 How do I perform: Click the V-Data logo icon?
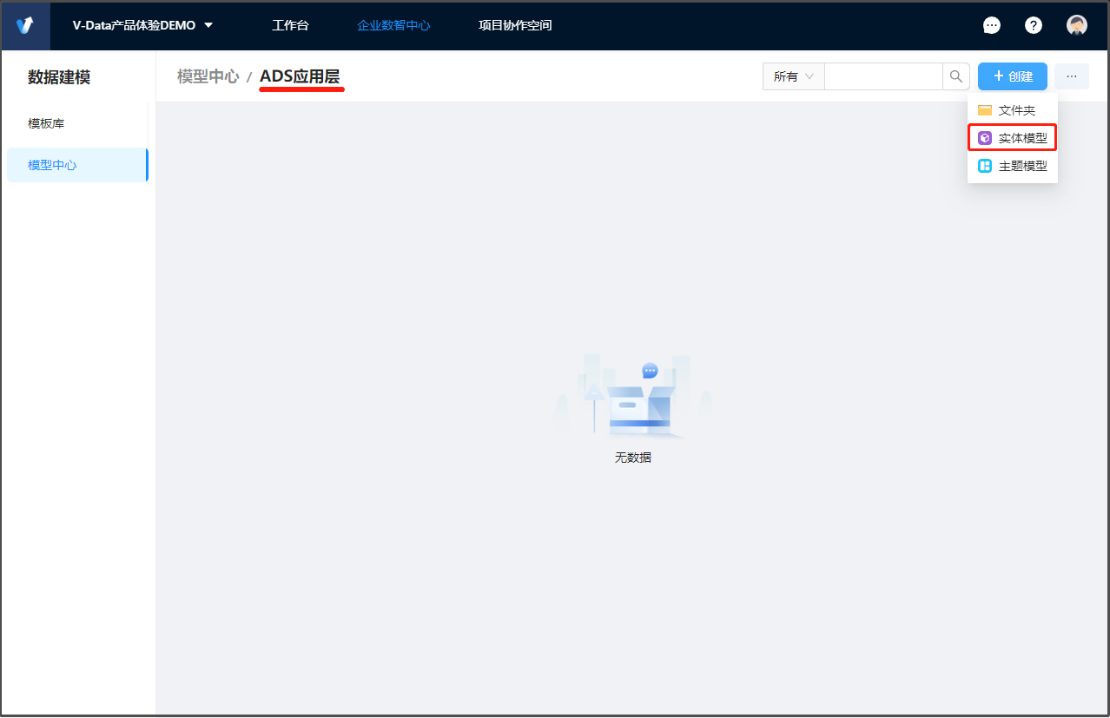click(x=25, y=25)
